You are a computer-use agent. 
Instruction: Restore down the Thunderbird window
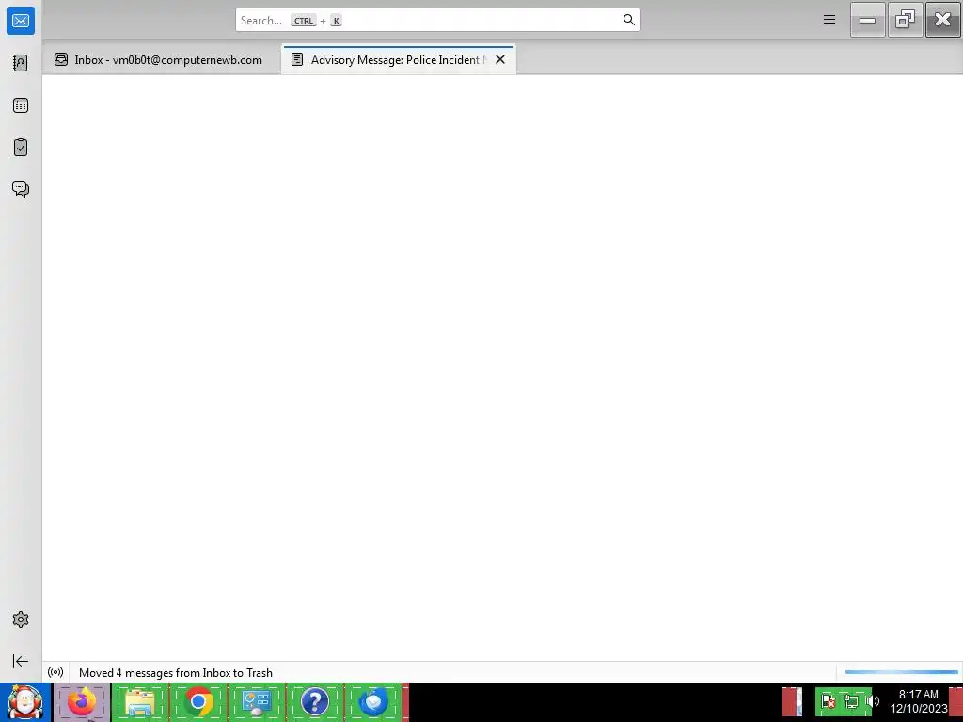(906, 20)
